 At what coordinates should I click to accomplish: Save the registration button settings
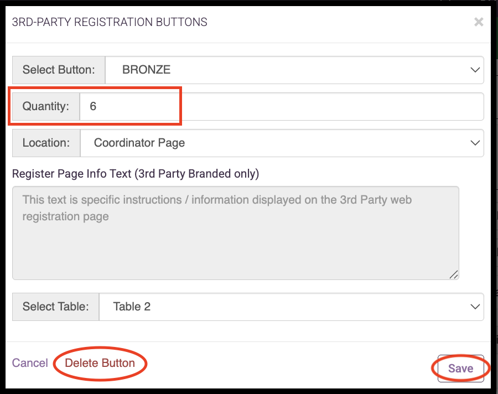[x=460, y=368]
